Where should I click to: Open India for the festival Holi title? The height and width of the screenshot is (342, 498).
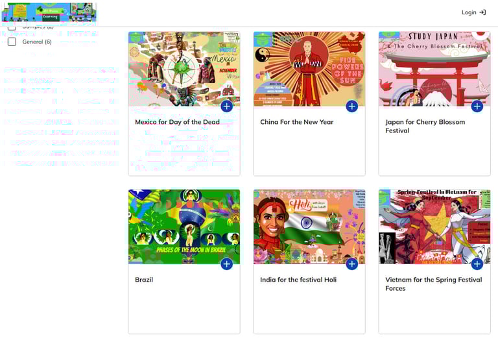(x=298, y=280)
